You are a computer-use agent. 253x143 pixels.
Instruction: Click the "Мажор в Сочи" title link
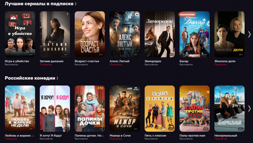click(120, 136)
